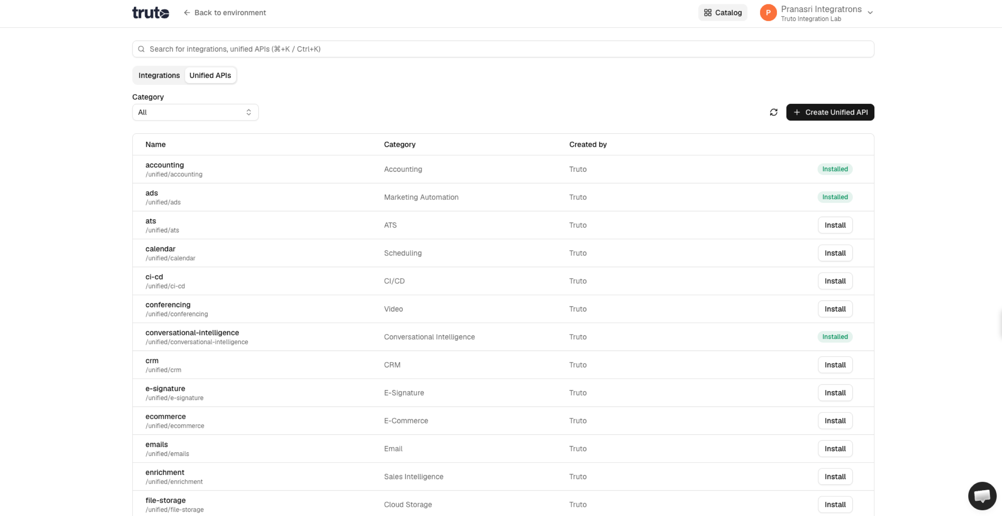Focus the integrations search field
The image size is (1002, 516).
tap(503, 49)
